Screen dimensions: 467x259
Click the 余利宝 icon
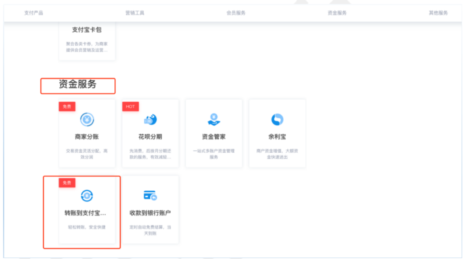coord(277,120)
